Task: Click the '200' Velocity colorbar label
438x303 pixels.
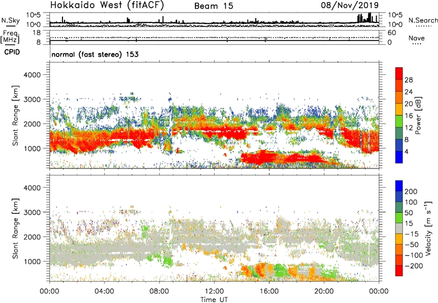Action: (x=411, y=191)
